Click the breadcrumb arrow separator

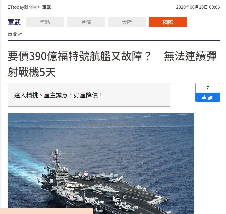coord(39,7)
